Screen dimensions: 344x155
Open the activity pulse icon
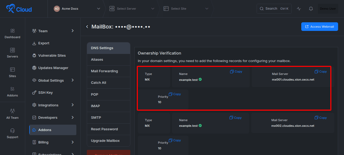299,9
